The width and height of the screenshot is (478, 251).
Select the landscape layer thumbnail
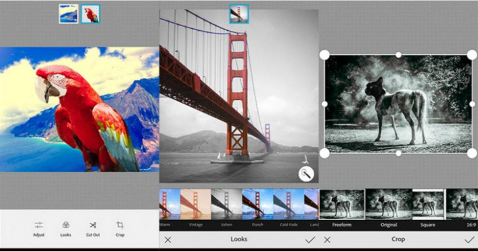click(69, 14)
